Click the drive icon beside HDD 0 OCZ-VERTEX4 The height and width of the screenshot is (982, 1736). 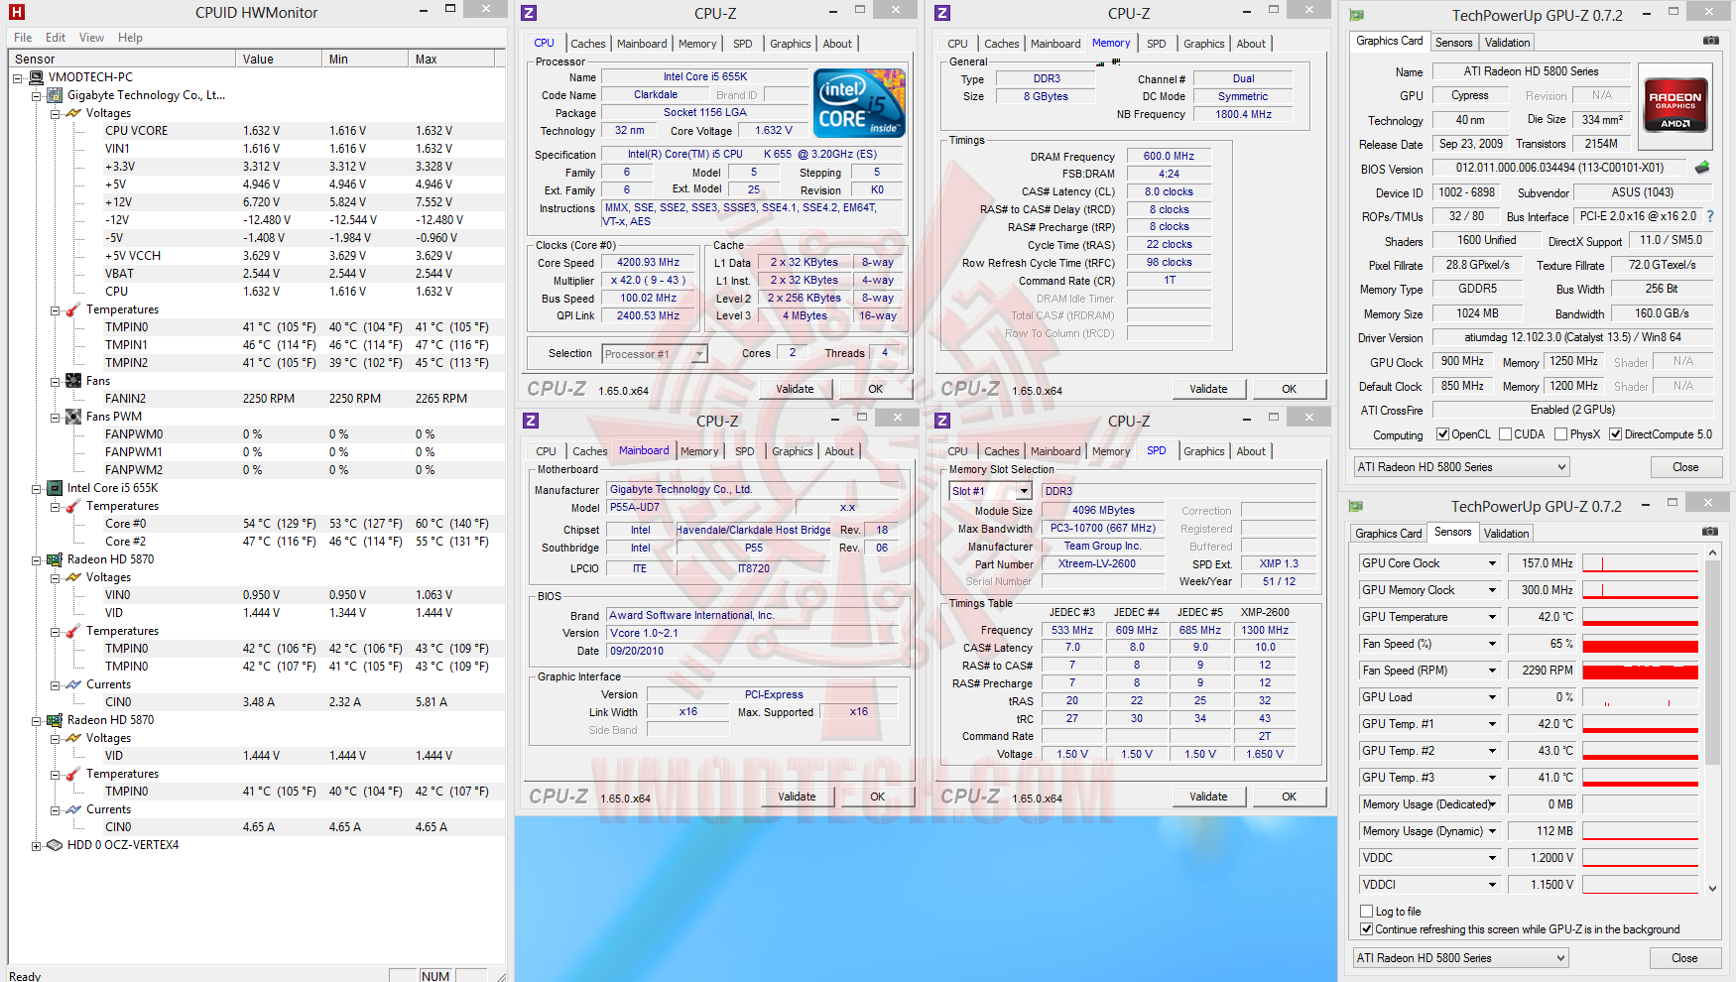55,845
